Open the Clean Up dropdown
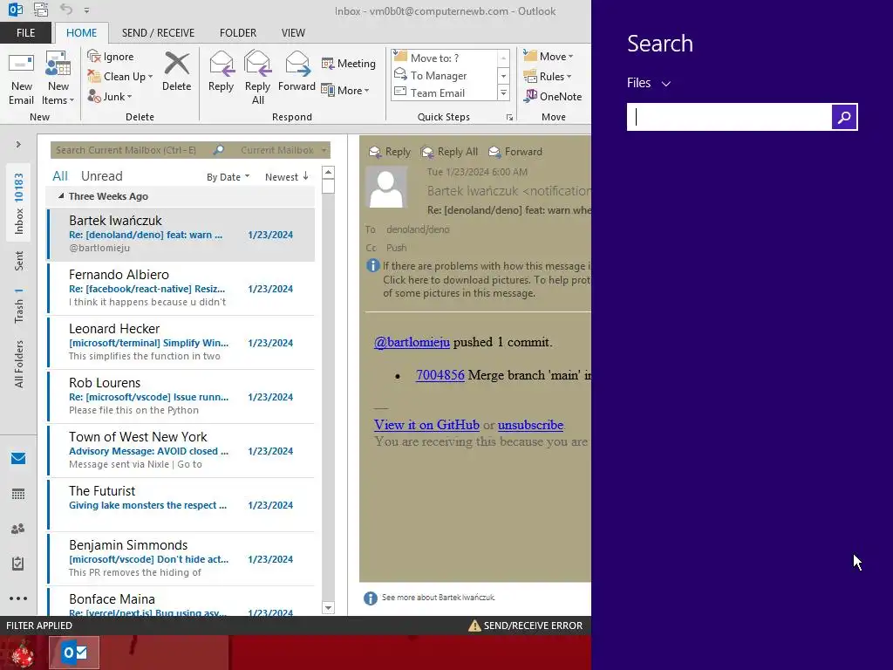This screenshot has width=893, height=670. click(x=120, y=77)
